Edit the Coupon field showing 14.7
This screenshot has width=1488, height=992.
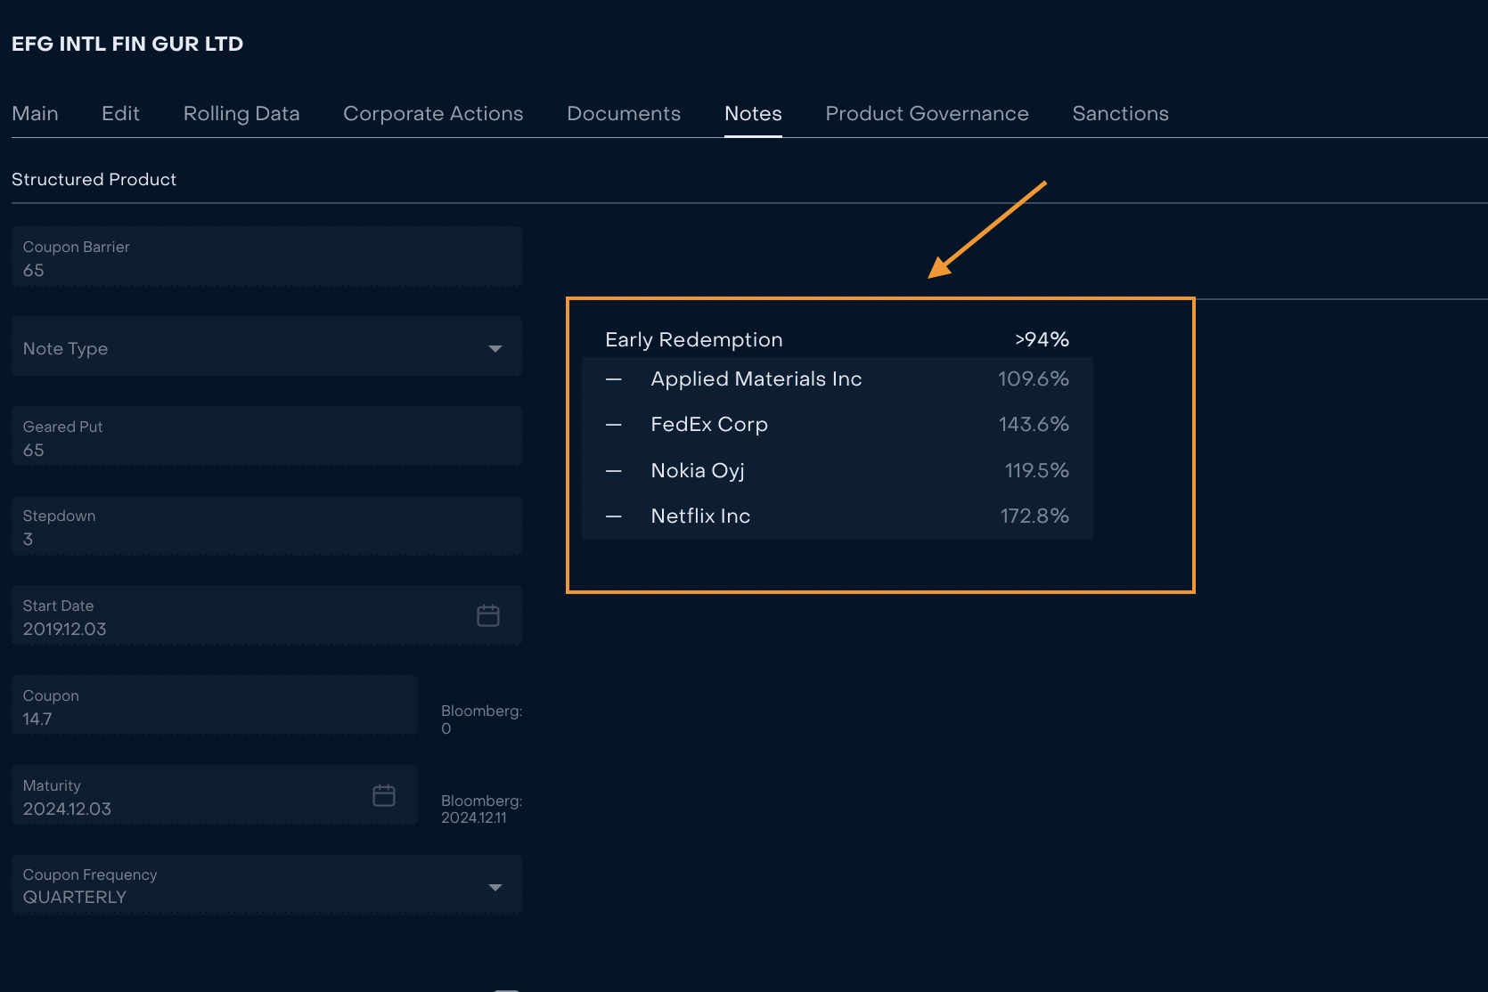(214, 705)
